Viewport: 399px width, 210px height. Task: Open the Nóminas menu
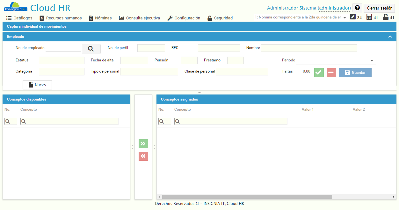coord(100,18)
